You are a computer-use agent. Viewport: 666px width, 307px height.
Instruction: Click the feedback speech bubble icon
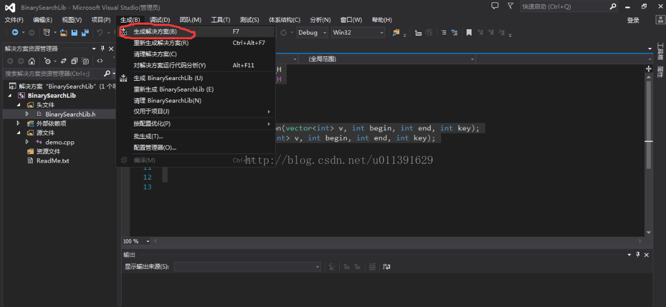[495, 6]
